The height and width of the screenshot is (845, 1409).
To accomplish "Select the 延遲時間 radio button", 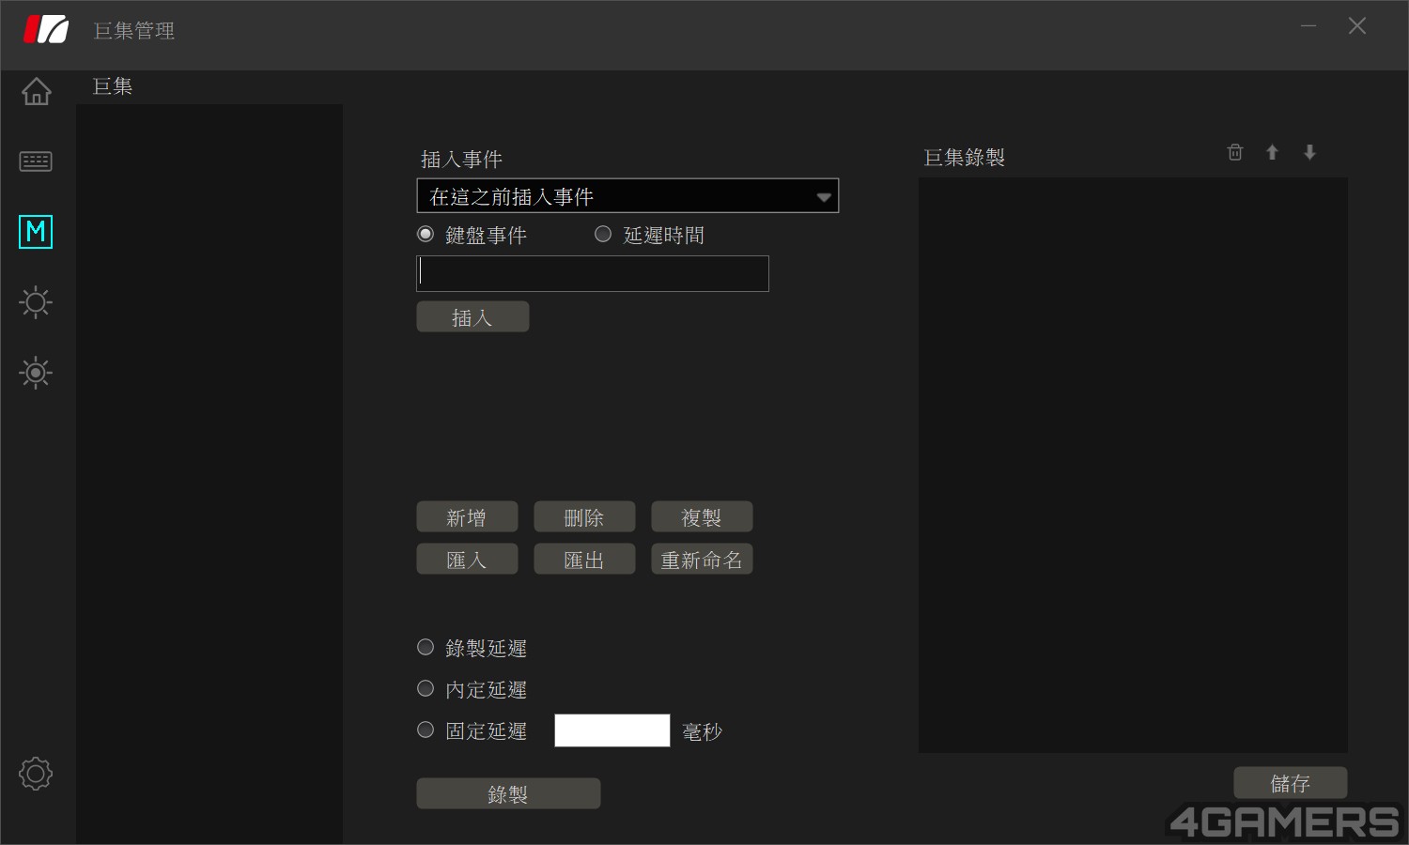I will pyautogui.click(x=603, y=234).
